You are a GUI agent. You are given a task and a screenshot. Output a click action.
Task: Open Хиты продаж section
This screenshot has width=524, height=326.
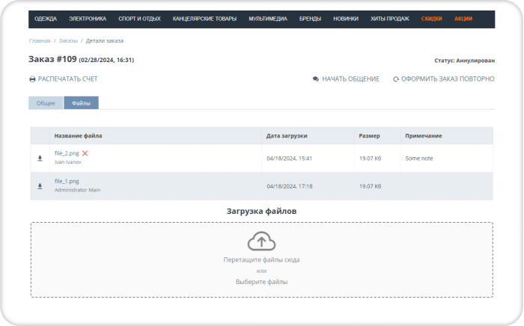click(x=390, y=19)
